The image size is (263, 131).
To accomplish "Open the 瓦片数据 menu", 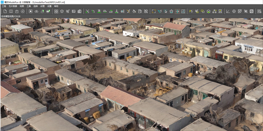I will click(13, 6).
